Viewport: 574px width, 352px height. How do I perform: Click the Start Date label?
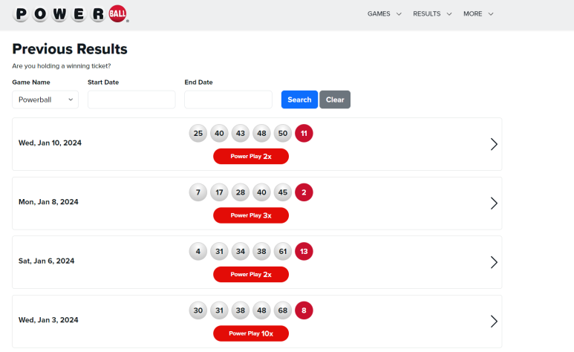[x=103, y=82]
